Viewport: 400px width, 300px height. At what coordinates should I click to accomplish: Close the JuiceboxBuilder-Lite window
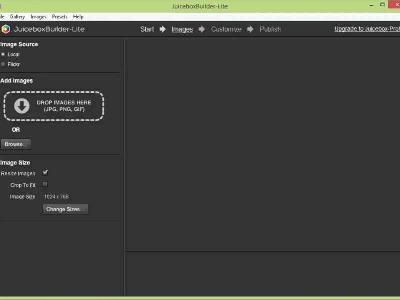(394, 4)
